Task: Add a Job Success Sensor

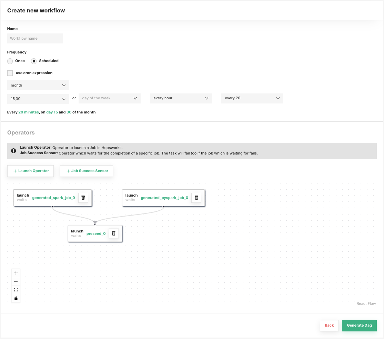Action: click(x=87, y=171)
